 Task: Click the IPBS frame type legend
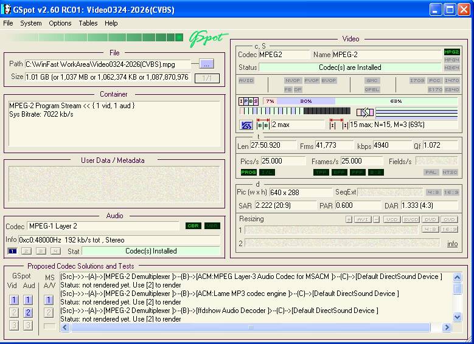click(248, 101)
